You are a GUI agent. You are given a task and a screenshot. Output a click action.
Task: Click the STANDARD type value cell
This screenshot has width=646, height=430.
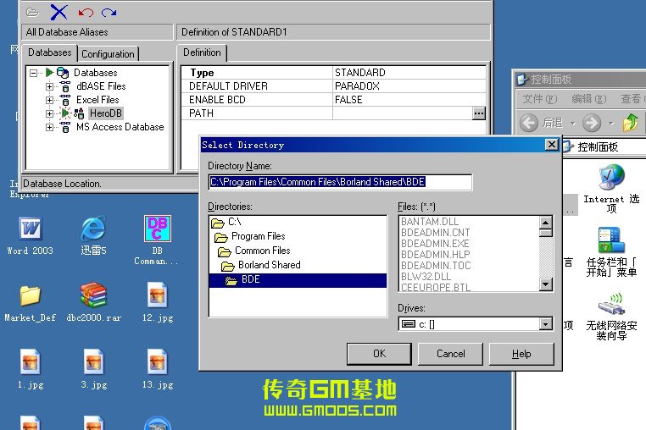tap(409, 73)
